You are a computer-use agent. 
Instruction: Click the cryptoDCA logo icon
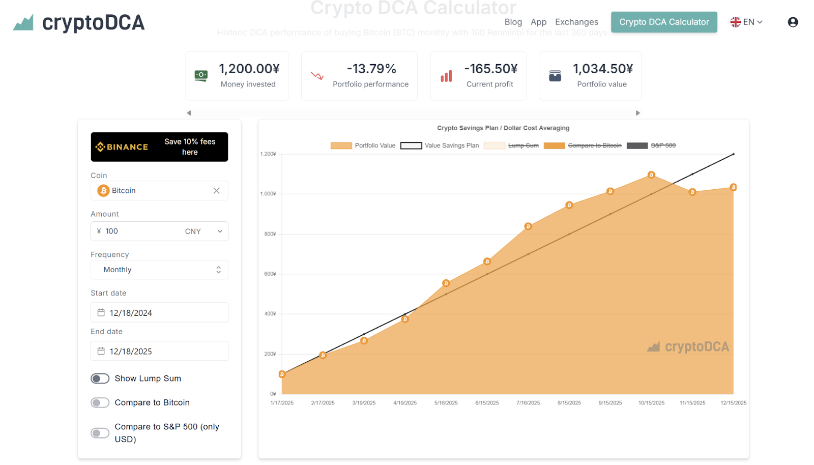(x=23, y=22)
